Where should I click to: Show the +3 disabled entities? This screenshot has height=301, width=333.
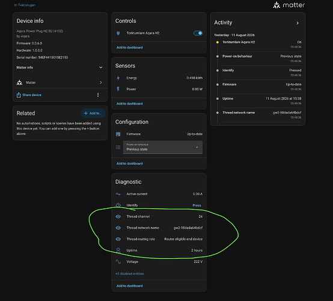click(130, 274)
